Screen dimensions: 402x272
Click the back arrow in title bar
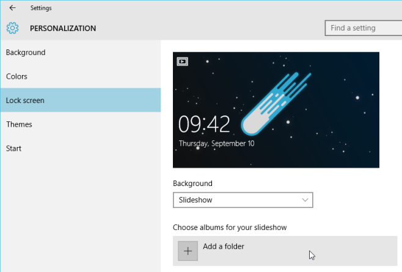(x=12, y=8)
